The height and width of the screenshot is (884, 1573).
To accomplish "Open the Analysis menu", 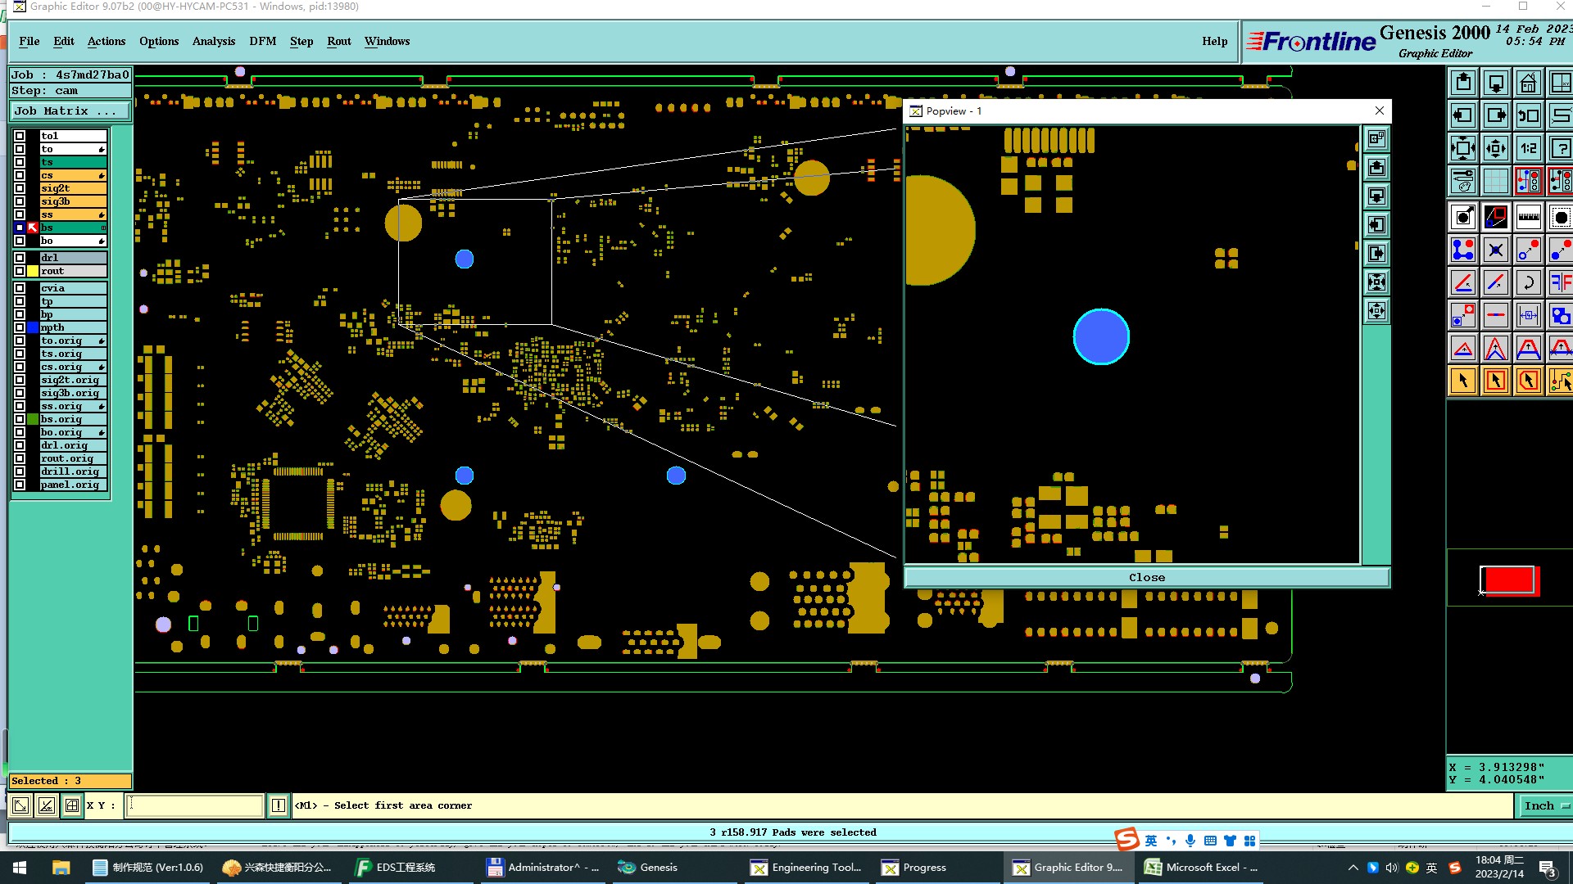I will click(x=213, y=42).
